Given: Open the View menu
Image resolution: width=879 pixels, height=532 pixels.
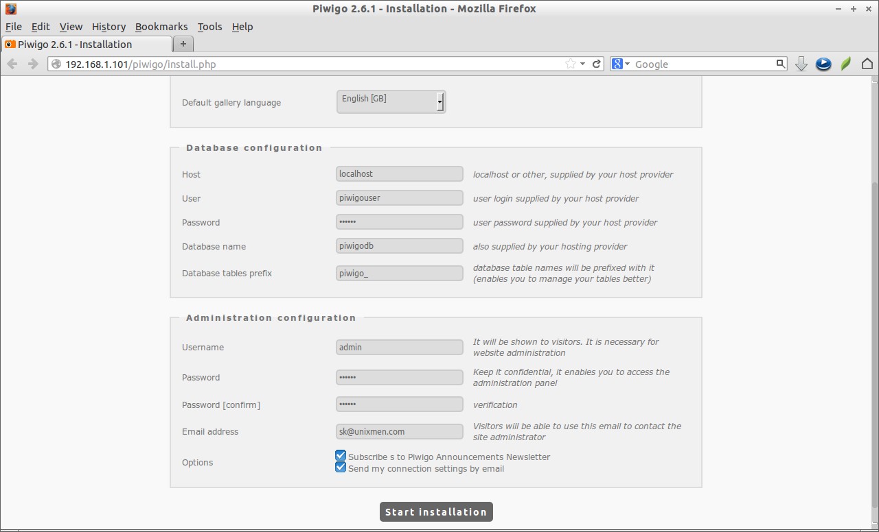Looking at the screenshot, I should point(71,27).
